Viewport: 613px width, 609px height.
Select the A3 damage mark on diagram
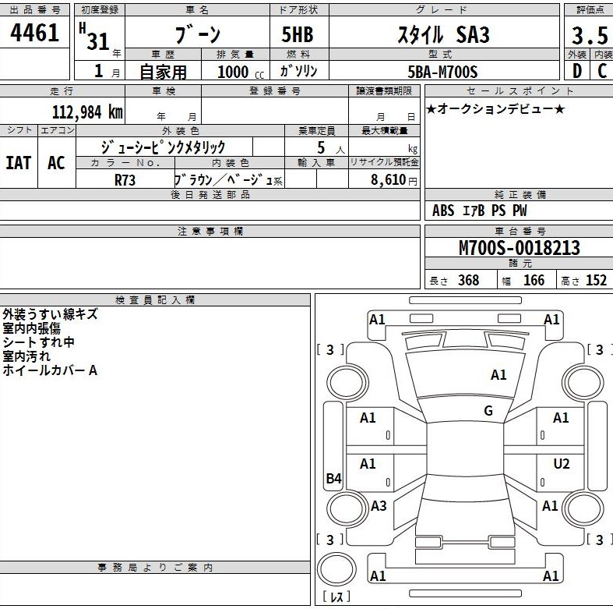coord(379,505)
